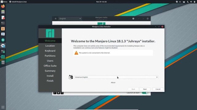The width and height of the screenshot is (197, 110).
Task: Click the info icon in Manjaro Hello
Action: pyautogui.click(x=133, y=19)
